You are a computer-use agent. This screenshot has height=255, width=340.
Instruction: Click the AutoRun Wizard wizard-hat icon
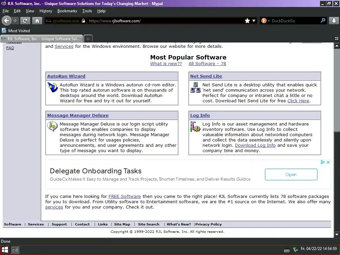[52, 87]
